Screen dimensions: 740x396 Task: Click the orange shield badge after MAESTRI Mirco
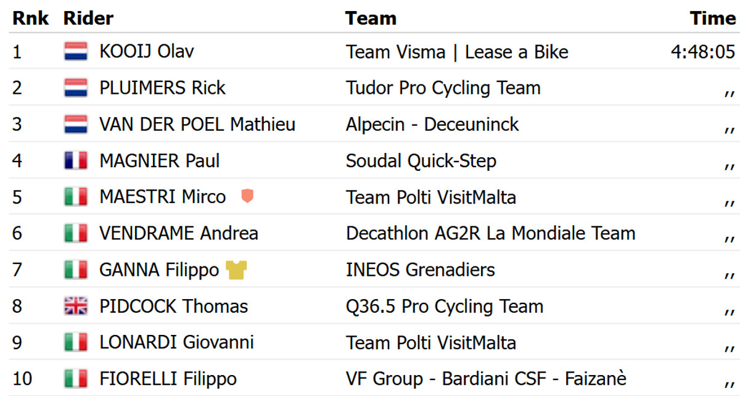click(x=247, y=197)
